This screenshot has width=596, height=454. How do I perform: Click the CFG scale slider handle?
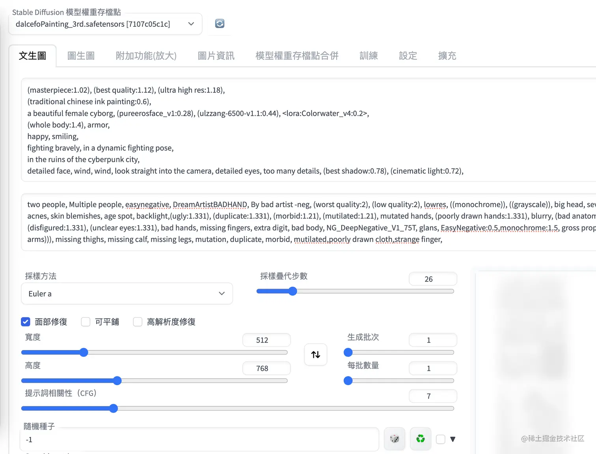click(114, 408)
